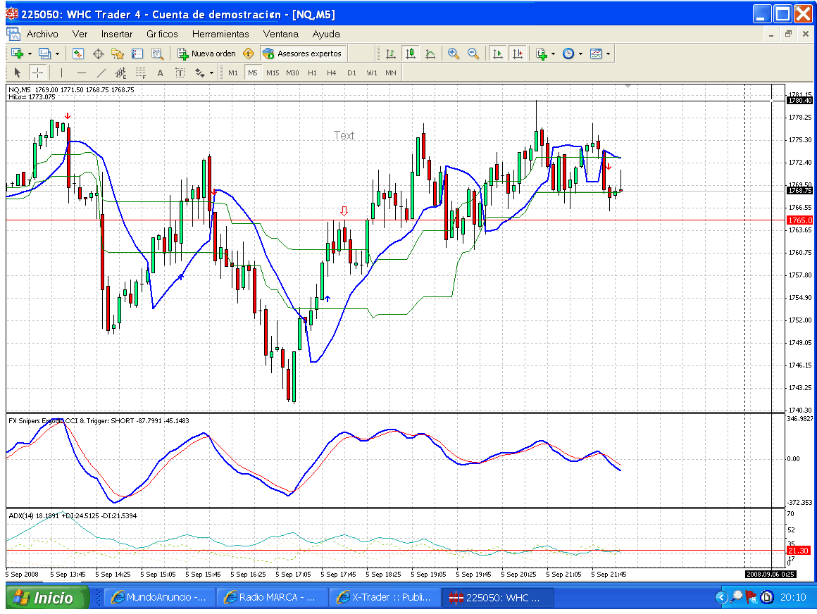Select the crosshair cursor tool

[x=37, y=73]
